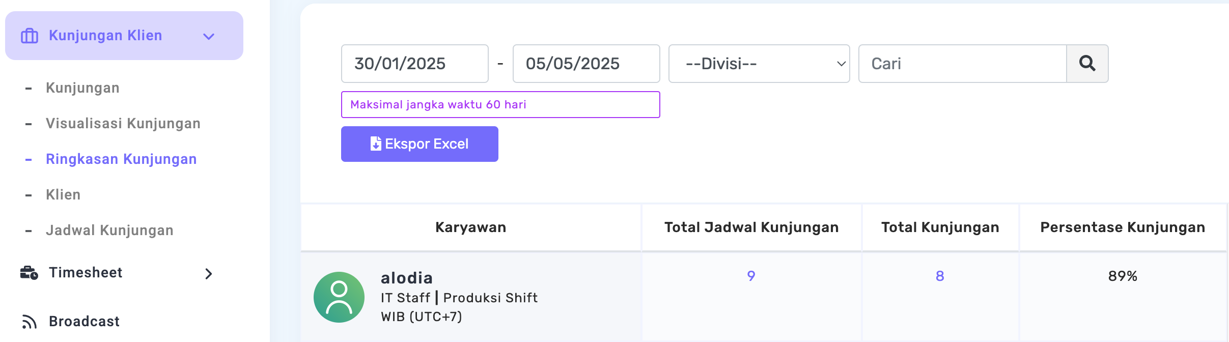
Task: Click the Kunjungan Klien briefcase icon
Action: point(30,36)
